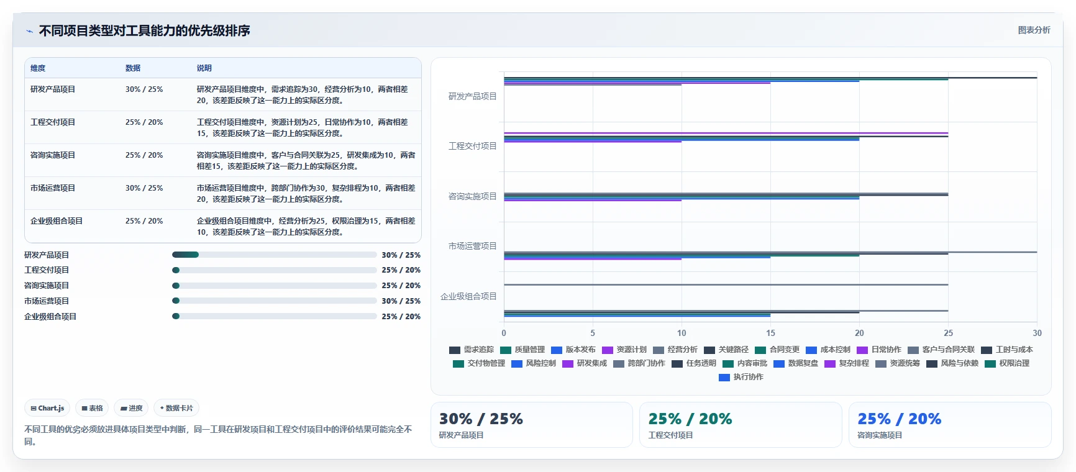Screen dimensions: 1076x472
Task: Click the 执行协作 legend color item
Action: (x=741, y=377)
